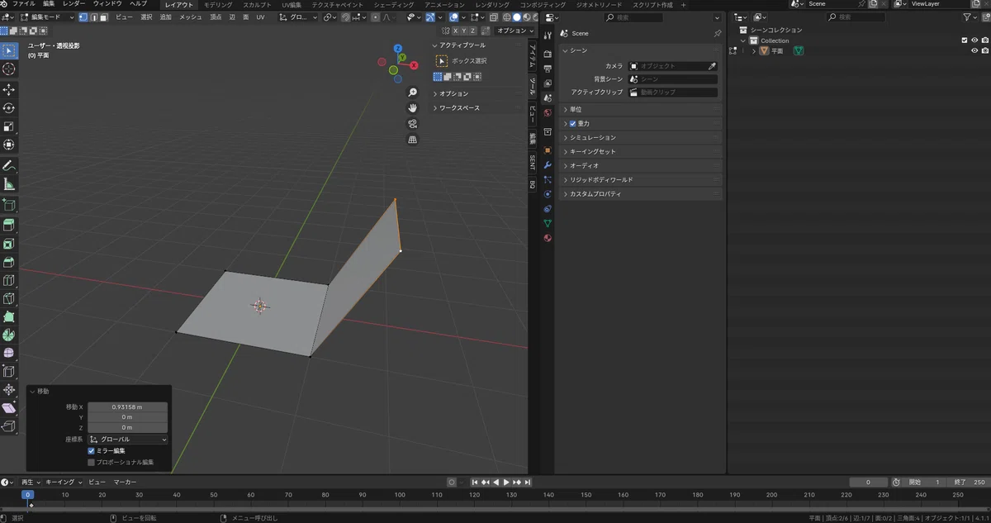Viewport: 991px width, 523px height.
Task: Jump to timeline start frame button
Action: tap(476, 482)
